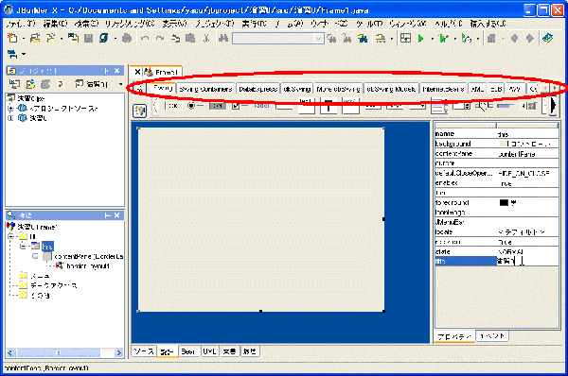Collapse the UI folder in structure tree
Screen dimensions: 568x376
[10, 236]
